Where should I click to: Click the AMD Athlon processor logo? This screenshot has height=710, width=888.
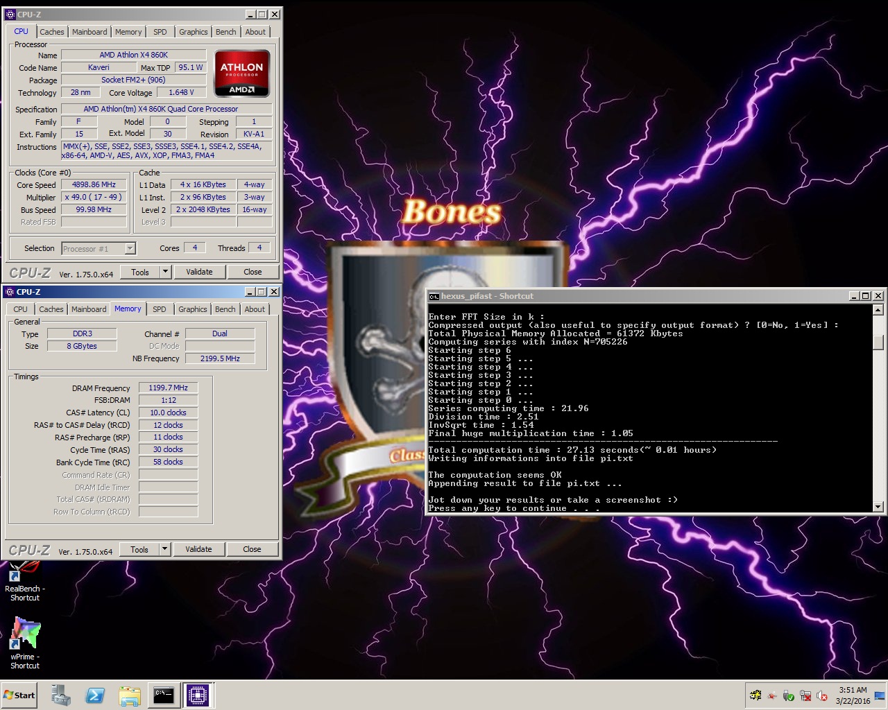[241, 73]
